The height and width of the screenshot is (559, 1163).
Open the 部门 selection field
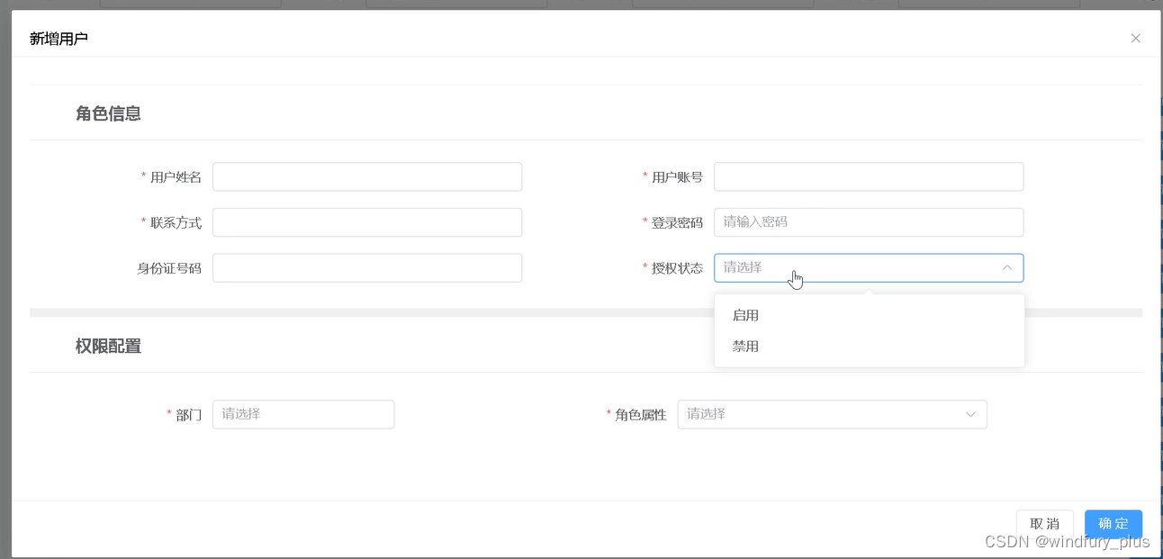pyautogui.click(x=303, y=414)
